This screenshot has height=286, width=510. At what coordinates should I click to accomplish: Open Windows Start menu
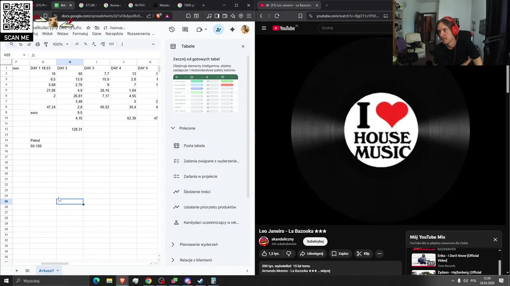tap(7, 281)
